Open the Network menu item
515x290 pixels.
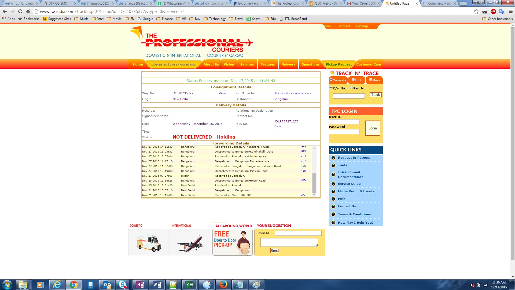[x=288, y=64]
